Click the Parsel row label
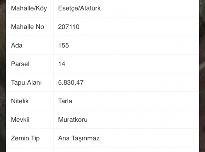 click(x=20, y=64)
